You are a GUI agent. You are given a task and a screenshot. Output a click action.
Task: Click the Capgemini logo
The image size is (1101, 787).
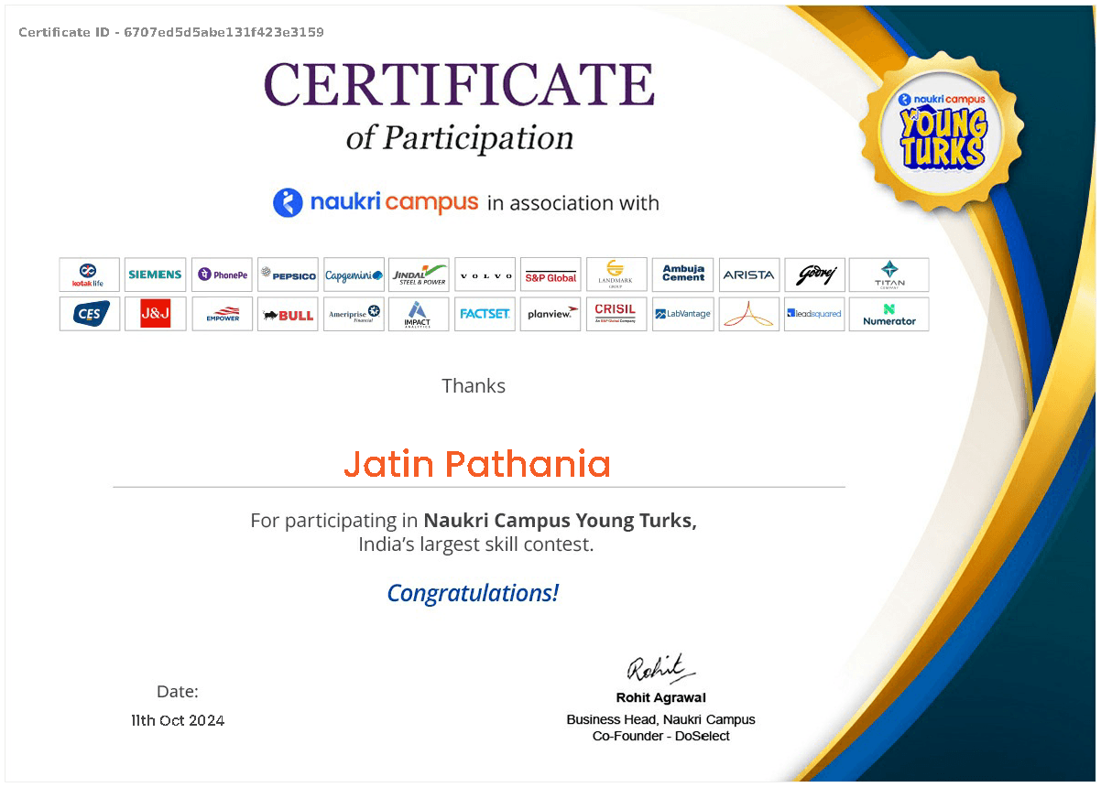pos(354,275)
